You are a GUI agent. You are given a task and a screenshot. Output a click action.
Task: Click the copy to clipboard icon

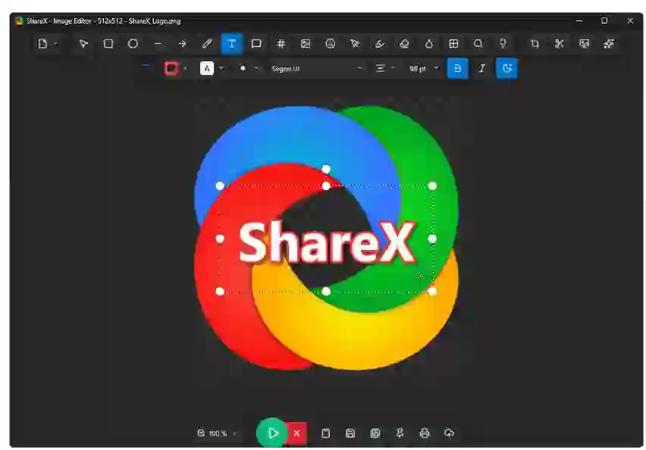click(325, 433)
